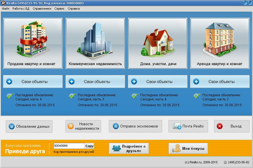Open the Файл menu

pyautogui.click(x=6, y=9)
